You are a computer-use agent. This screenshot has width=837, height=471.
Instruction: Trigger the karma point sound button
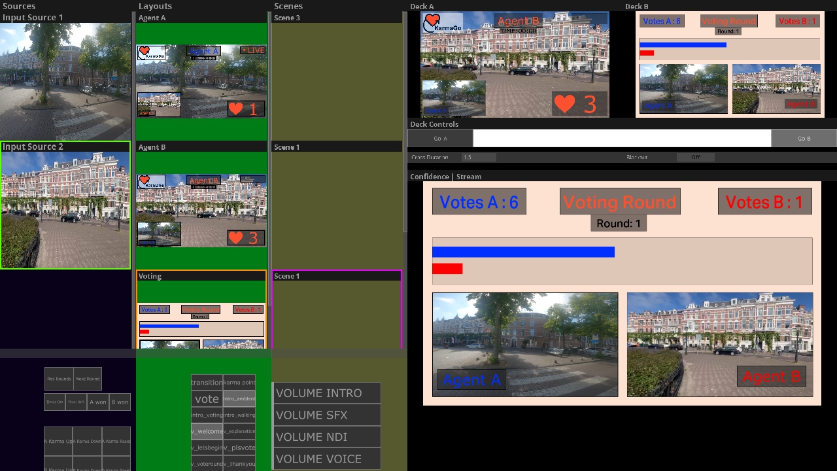click(239, 382)
